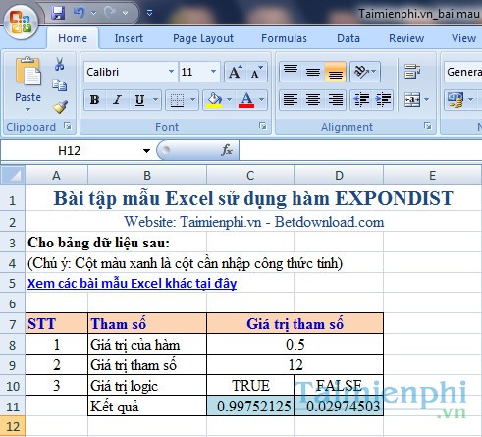Open Underline style dropdown arrow
482x437 pixels.
coord(156,100)
